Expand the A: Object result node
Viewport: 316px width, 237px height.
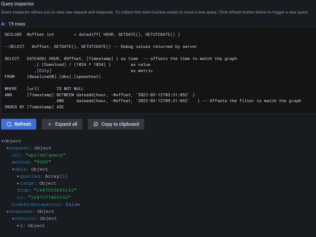pos(18,226)
